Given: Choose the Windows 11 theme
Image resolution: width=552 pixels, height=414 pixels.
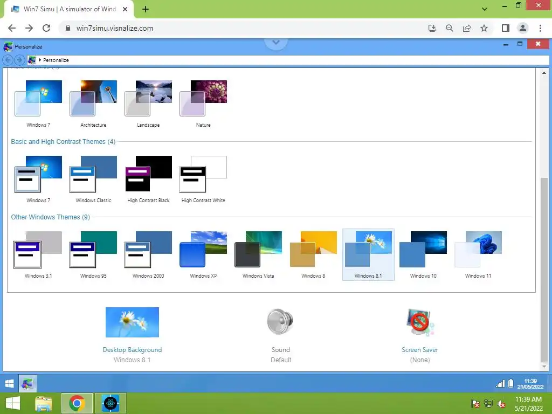Looking at the screenshot, I should pos(478,254).
